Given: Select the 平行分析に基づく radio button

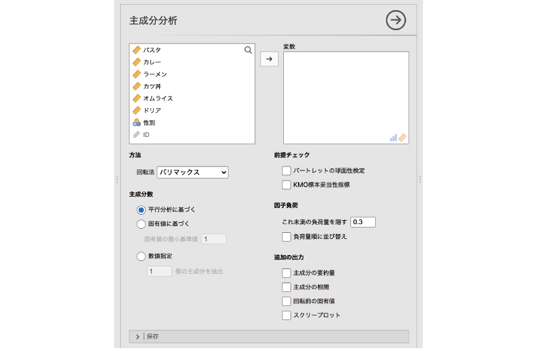Looking at the screenshot, I should click(x=141, y=209).
